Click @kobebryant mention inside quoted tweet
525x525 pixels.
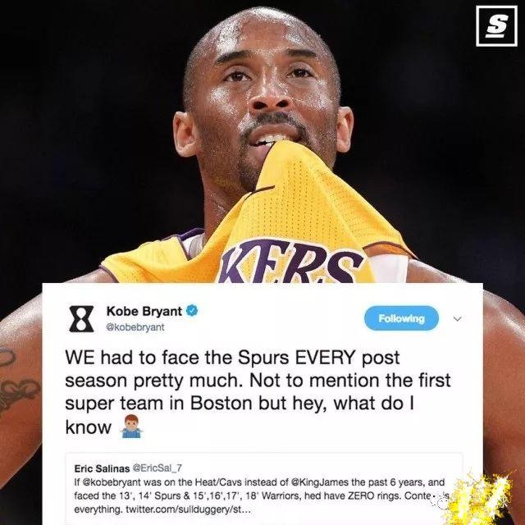(x=112, y=482)
